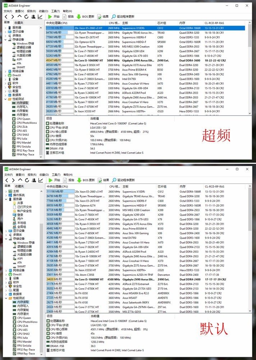This screenshot has height=360, width=256.
Task: Click the refresh icon in the 超频 window toolbar
Action: 26,17
